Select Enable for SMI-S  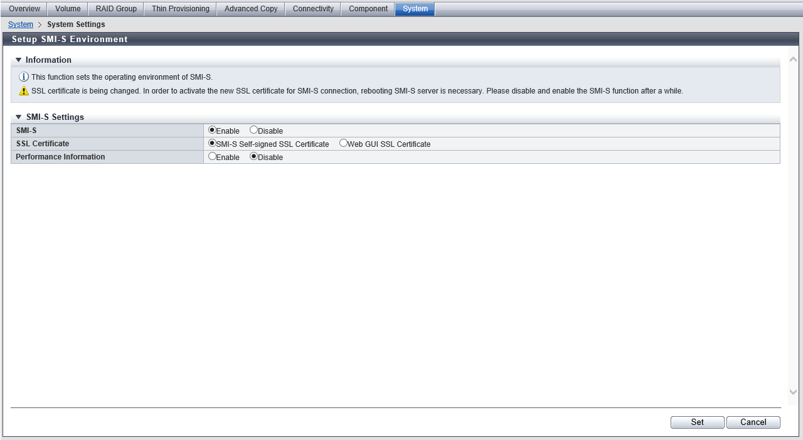[x=213, y=131]
